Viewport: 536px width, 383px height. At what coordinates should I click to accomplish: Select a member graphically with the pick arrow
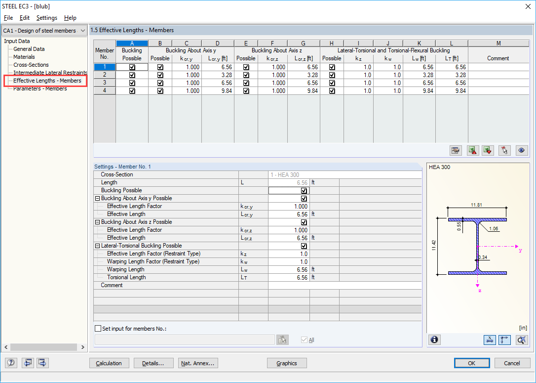click(504, 150)
